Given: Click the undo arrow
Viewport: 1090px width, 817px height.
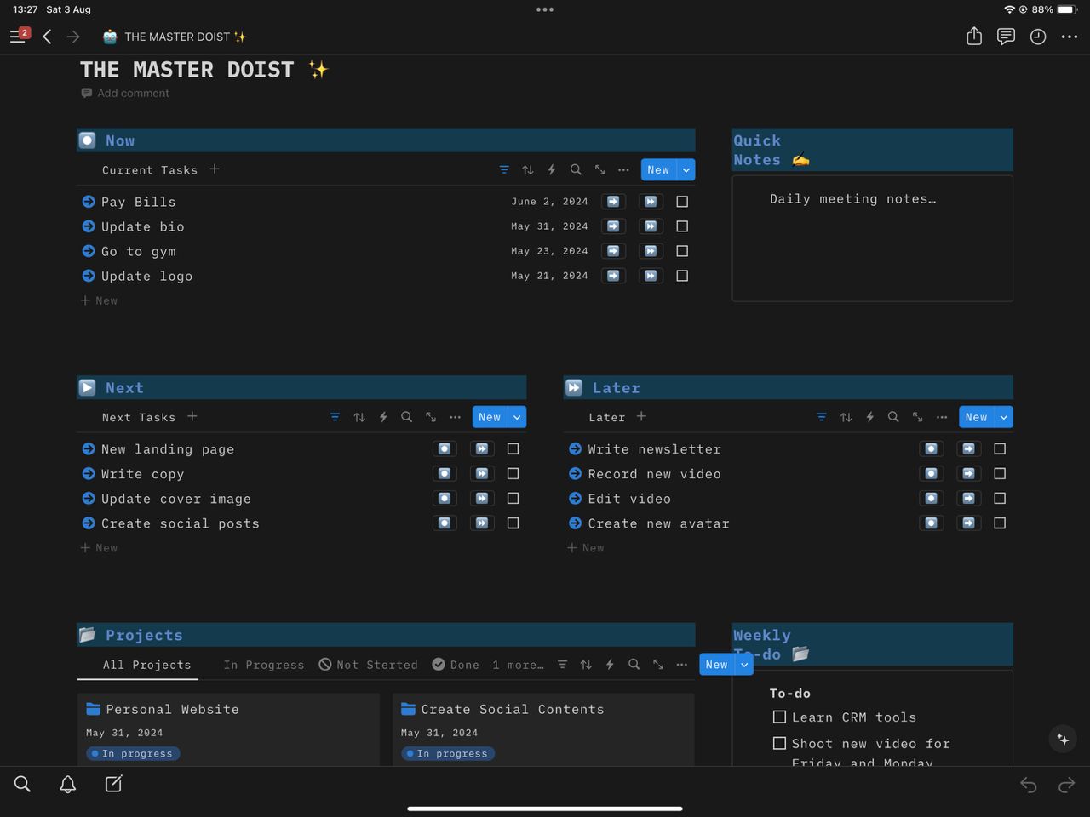Looking at the screenshot, I should coord(1029,785).
